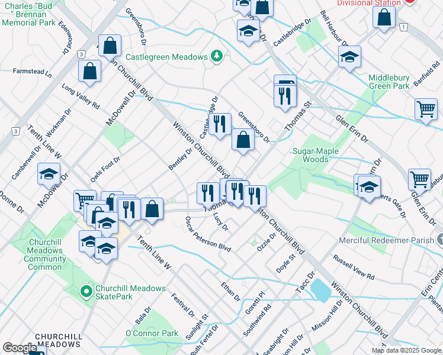Click the blue pond near Tacc Dr
The image size is (443, 355).
coord(320,289)
